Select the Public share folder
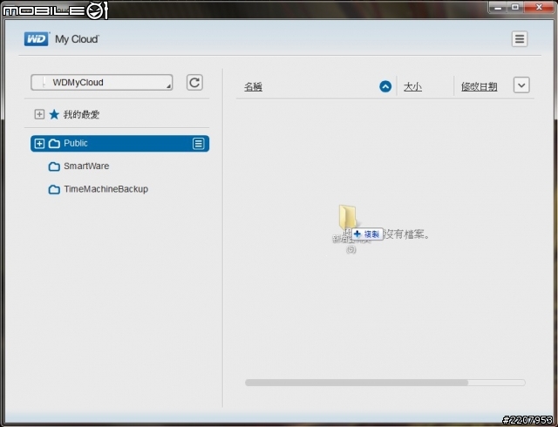 pos(120,144)
